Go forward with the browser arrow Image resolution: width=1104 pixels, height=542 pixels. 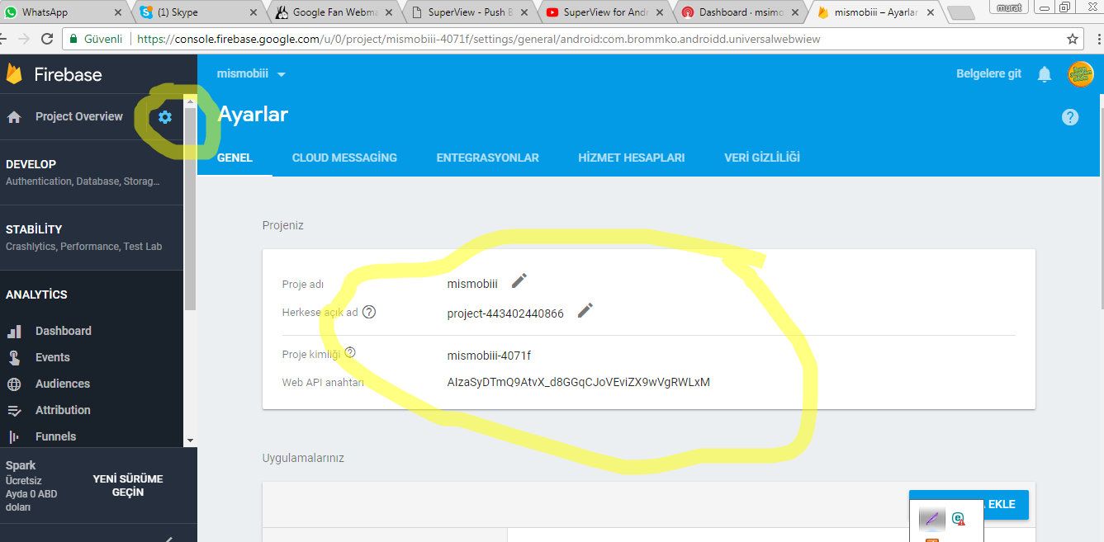point(22,39)
